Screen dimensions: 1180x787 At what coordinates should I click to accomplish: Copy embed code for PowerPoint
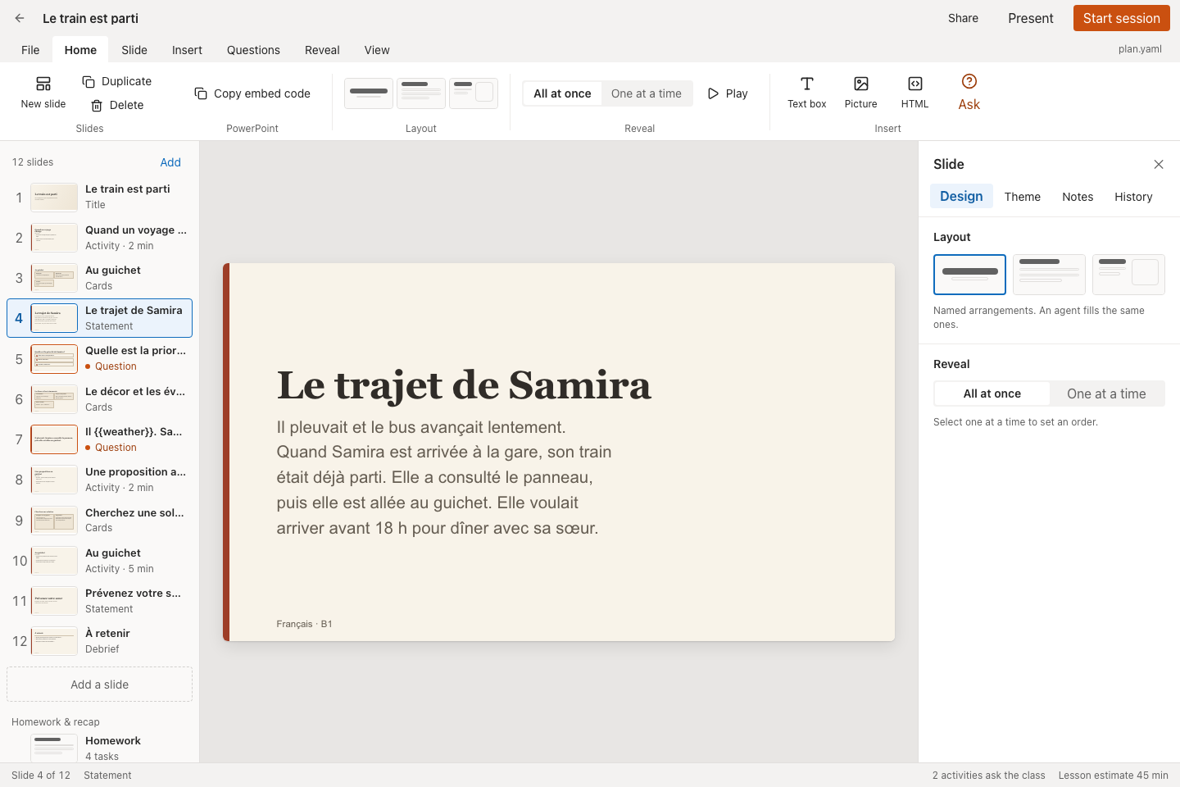click(x=252, y=93)
